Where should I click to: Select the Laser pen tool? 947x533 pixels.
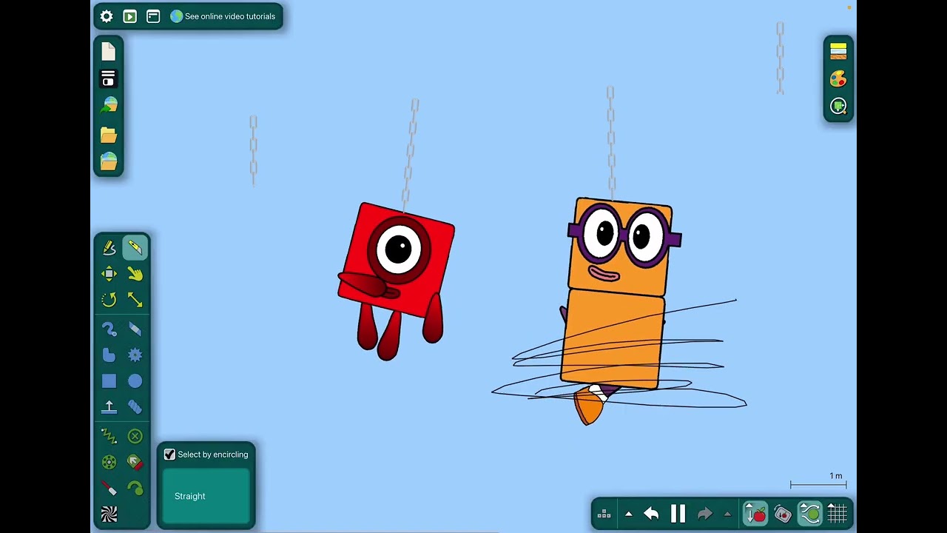click(x=109, y=489)
